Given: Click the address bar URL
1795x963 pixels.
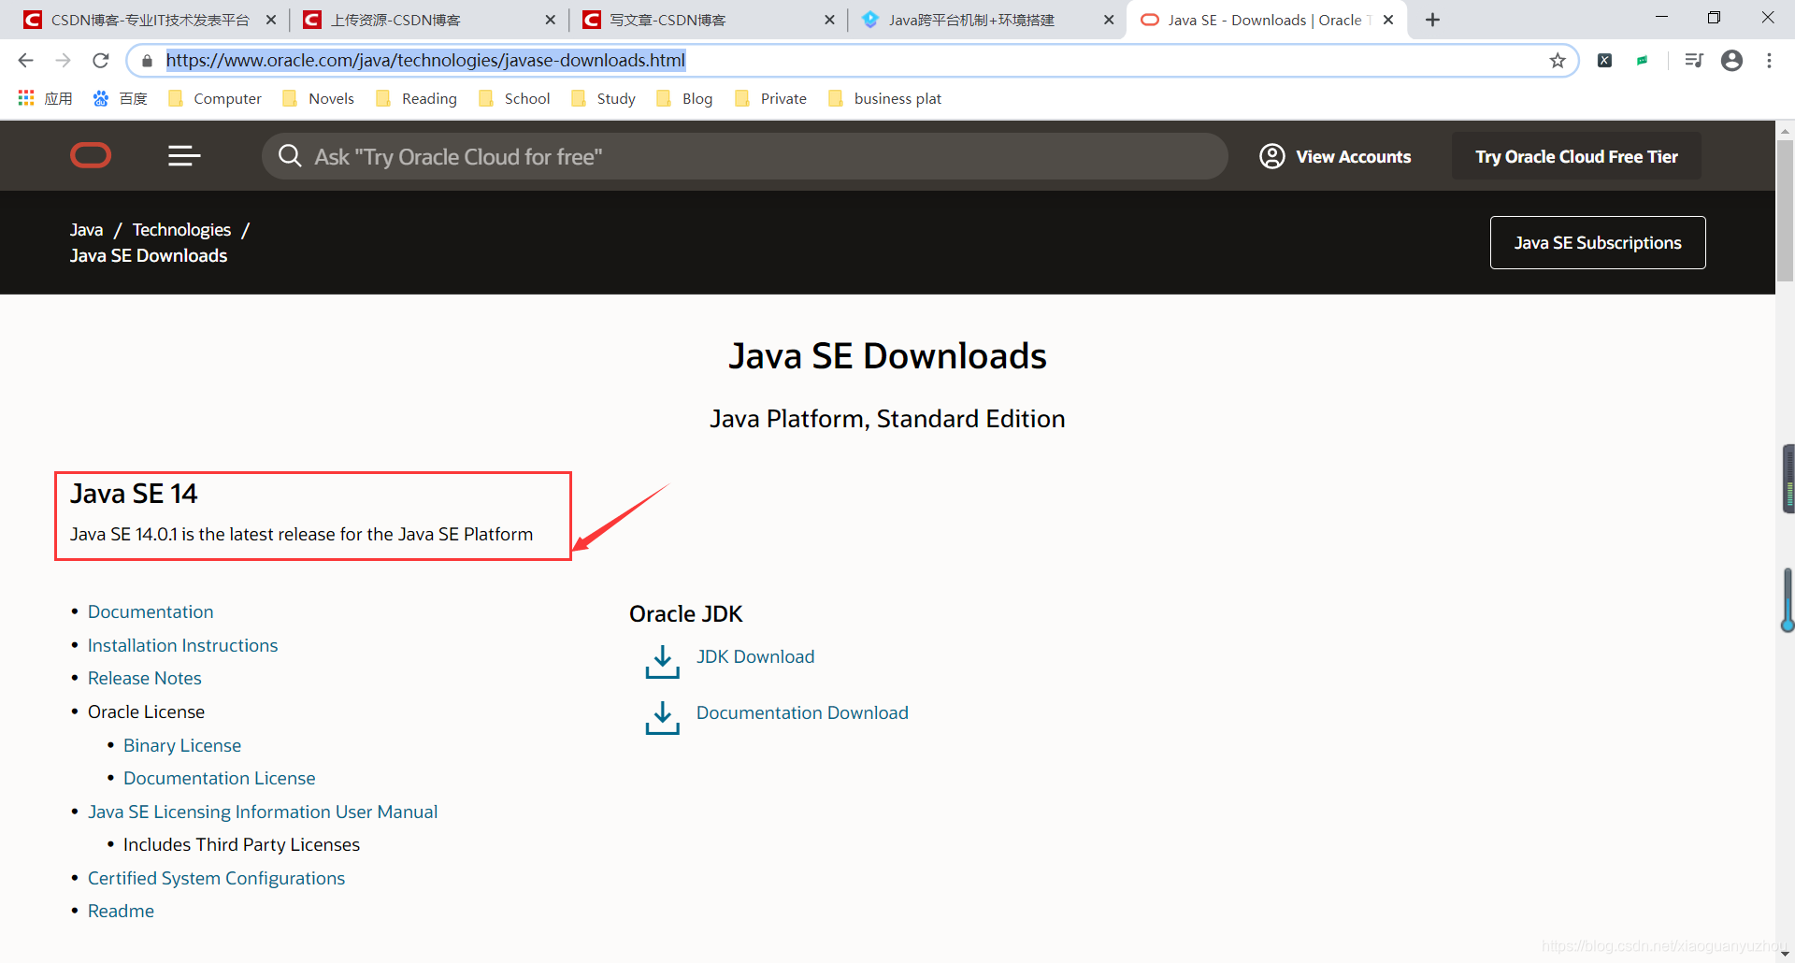Looking at the screenshot, I should pyautogui.click(x=425, y=61).
